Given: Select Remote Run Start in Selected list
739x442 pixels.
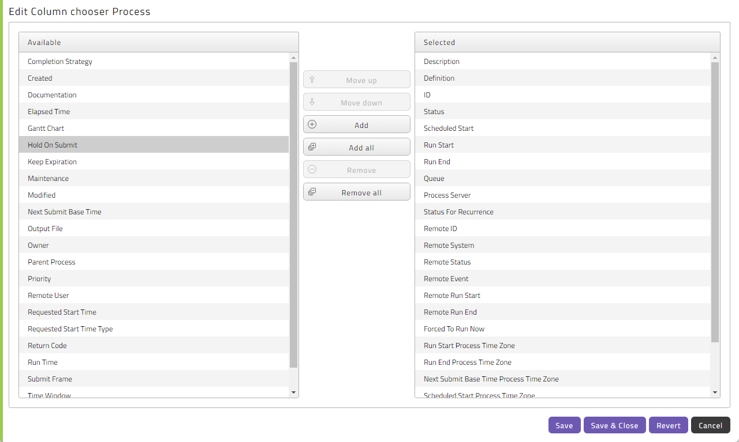Looking at the screenshot, I should pos(563,295).
